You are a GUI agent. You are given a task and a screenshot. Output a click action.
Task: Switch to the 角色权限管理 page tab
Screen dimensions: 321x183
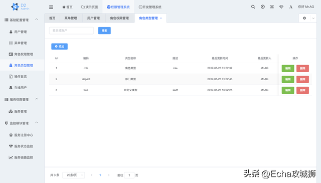click(x=119, y=18)
